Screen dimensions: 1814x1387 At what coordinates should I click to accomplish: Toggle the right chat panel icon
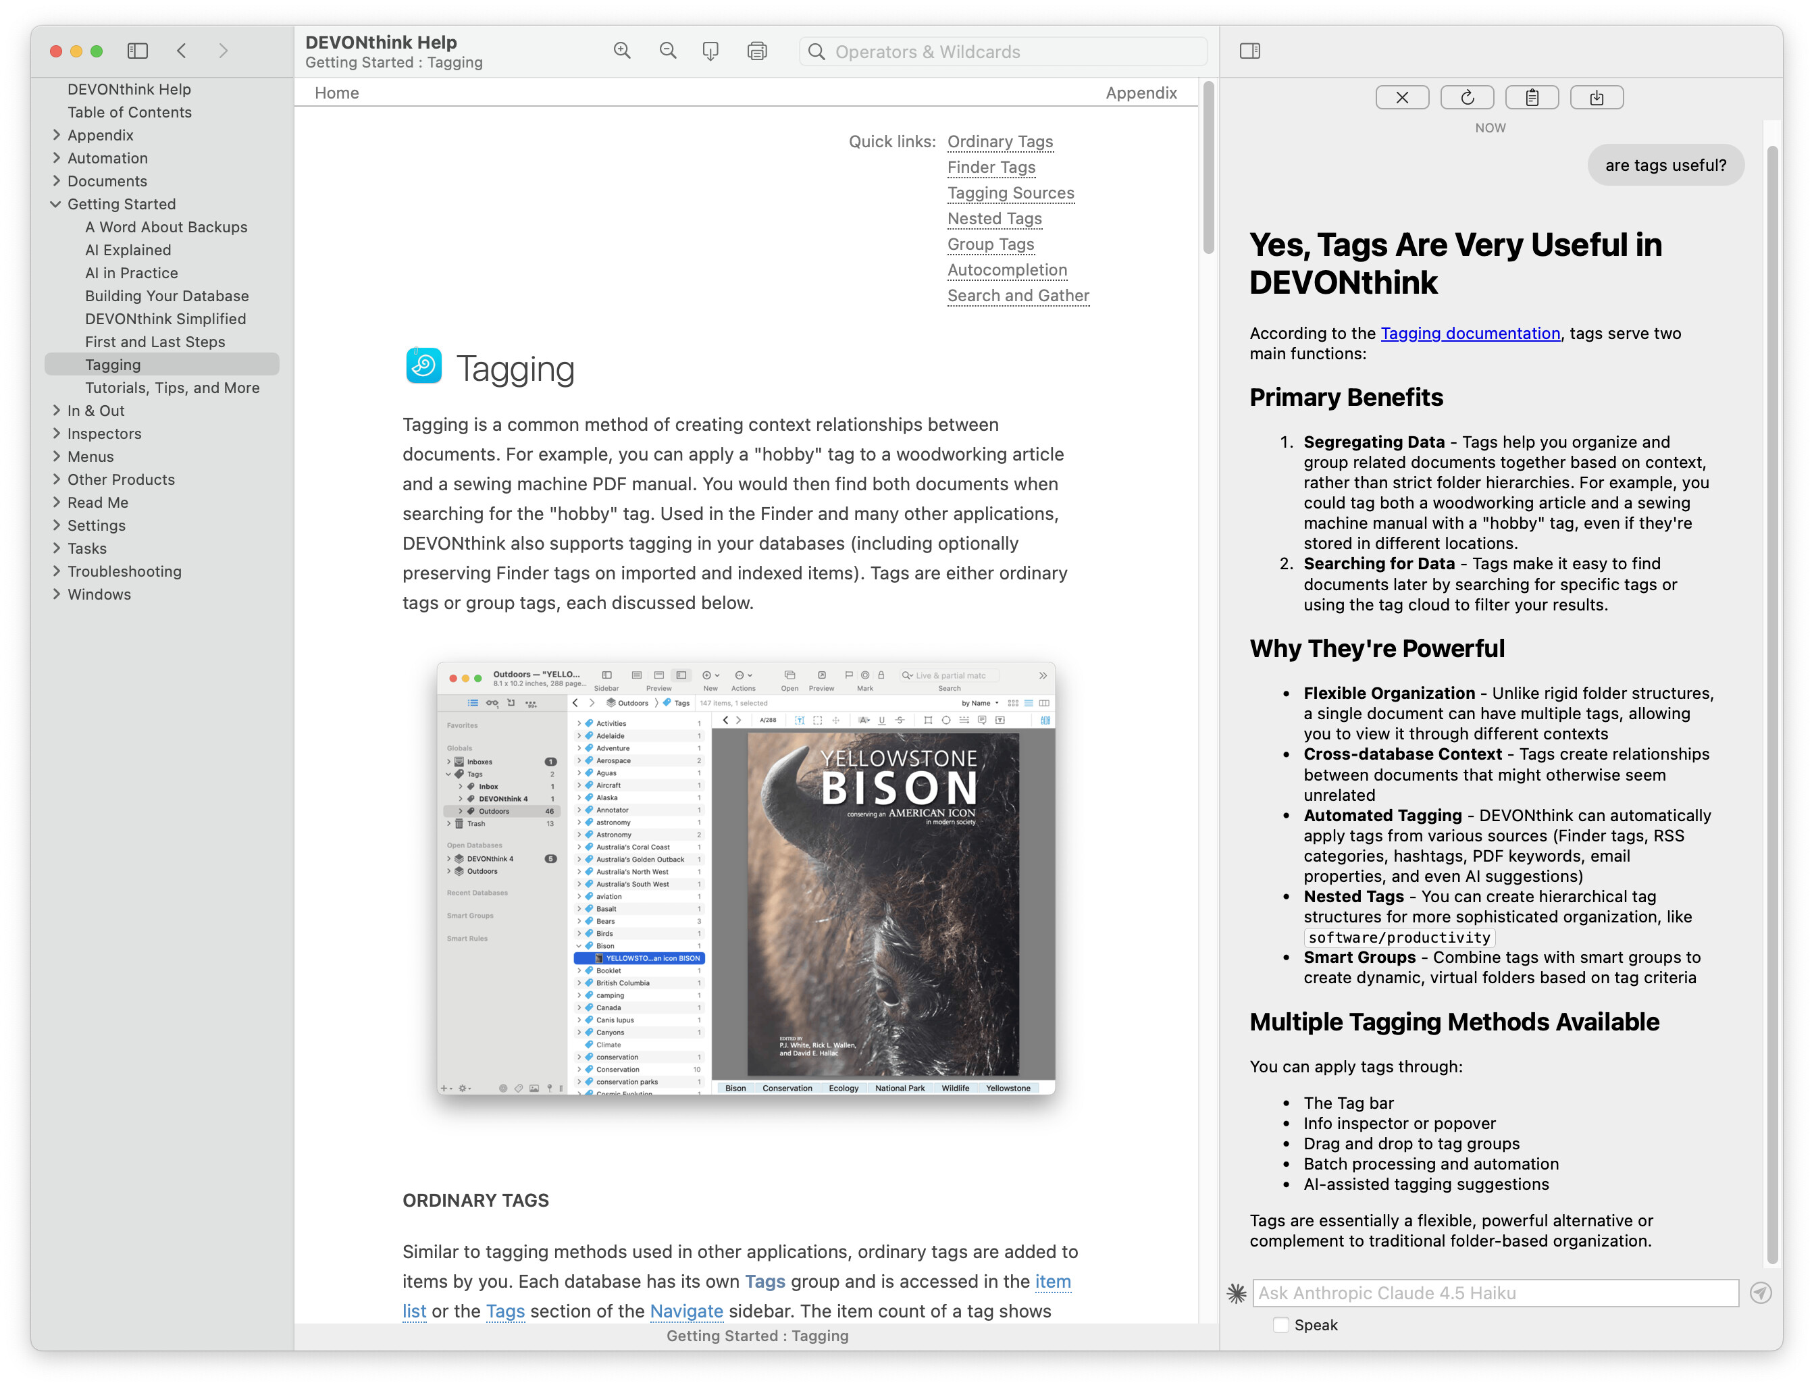click(x=1249, y=51)
